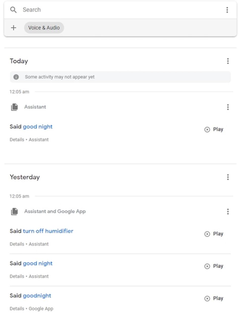Viewport: 242px width, 325px height.
Task: Open the Today section three-dot menu
Action: tap(228, 61)
